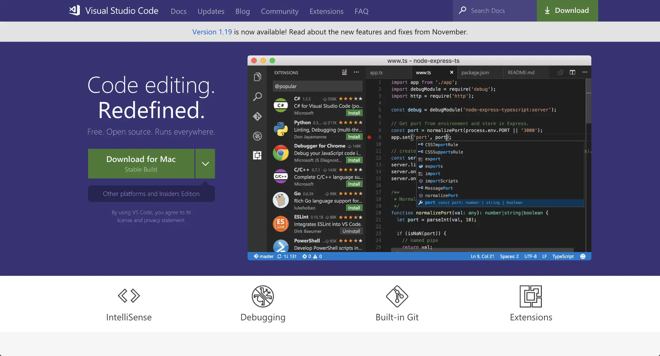This screenshot has width=660, height=356.
Task: Install the Python extension
Action: [x=354, y=137]
